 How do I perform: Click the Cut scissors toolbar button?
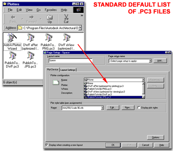point(66,19)
